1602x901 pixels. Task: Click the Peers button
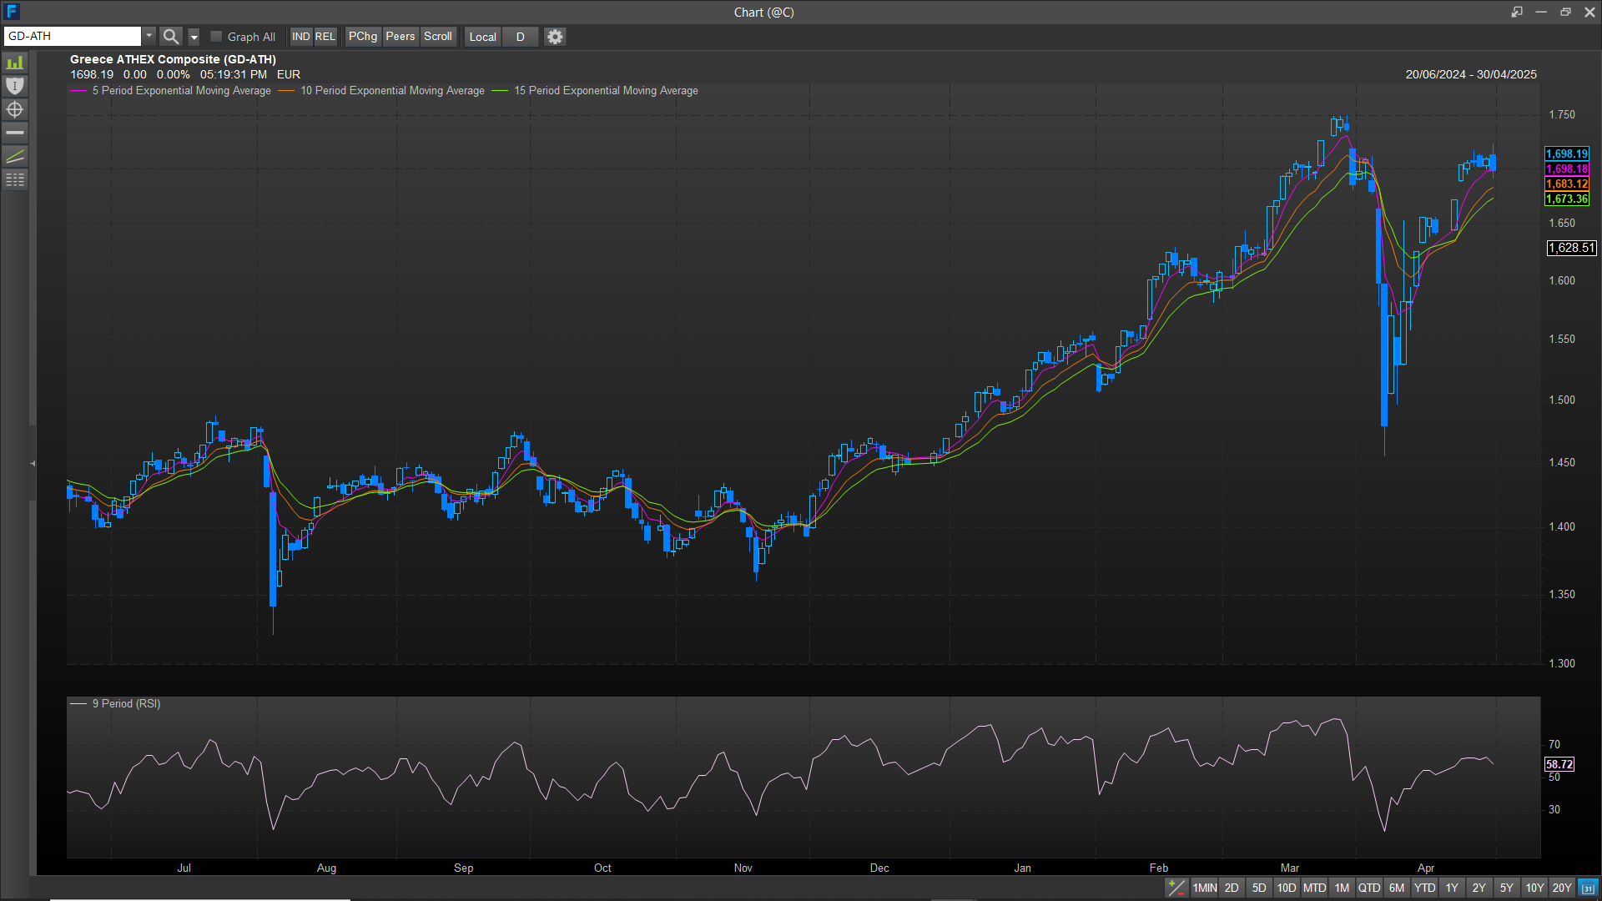coord(400,37)
